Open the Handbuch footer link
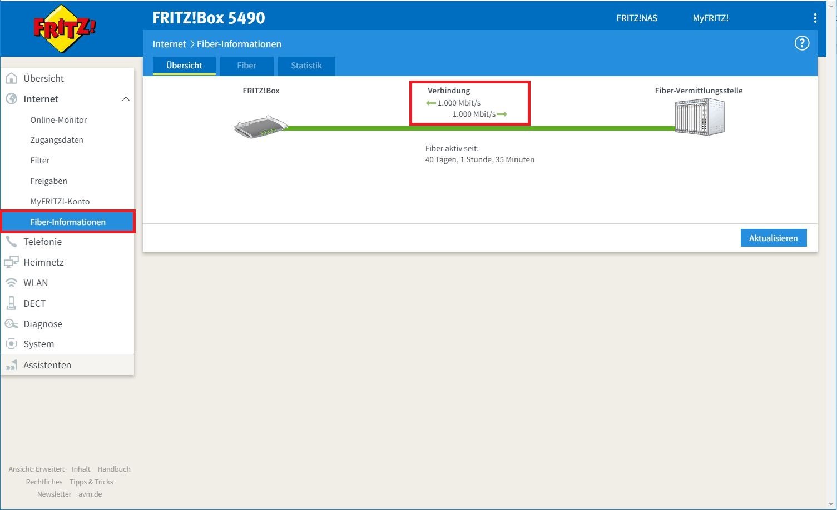 (x=114, y=469)
